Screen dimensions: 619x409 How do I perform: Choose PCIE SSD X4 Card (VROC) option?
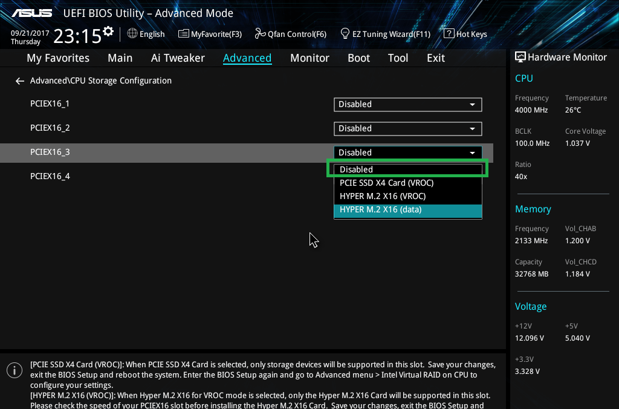(x=408, y=183)
